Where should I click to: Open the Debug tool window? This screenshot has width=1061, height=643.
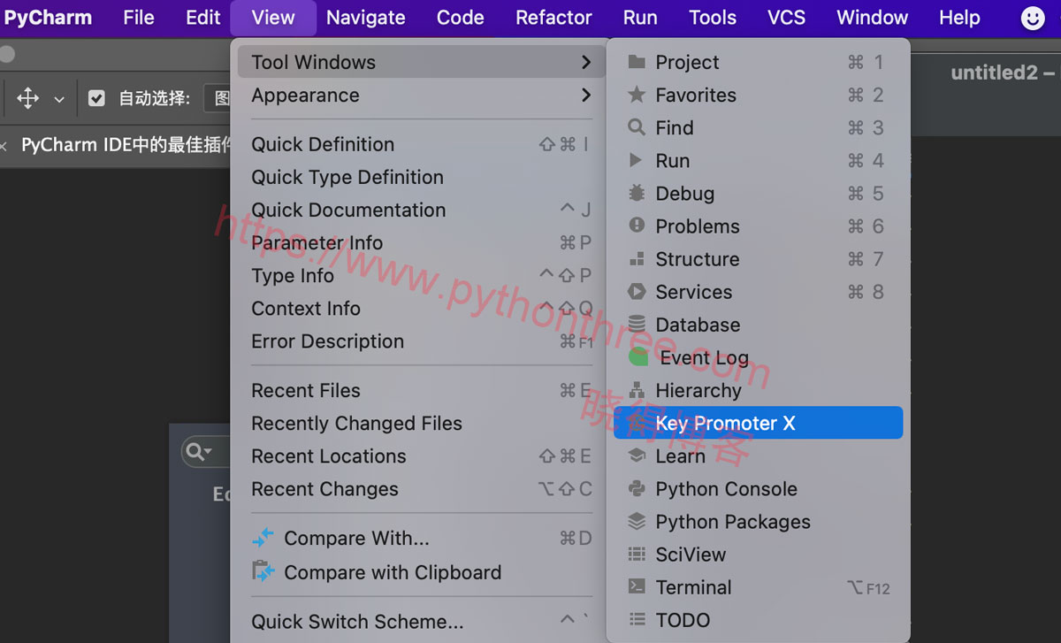click(683, 193)
